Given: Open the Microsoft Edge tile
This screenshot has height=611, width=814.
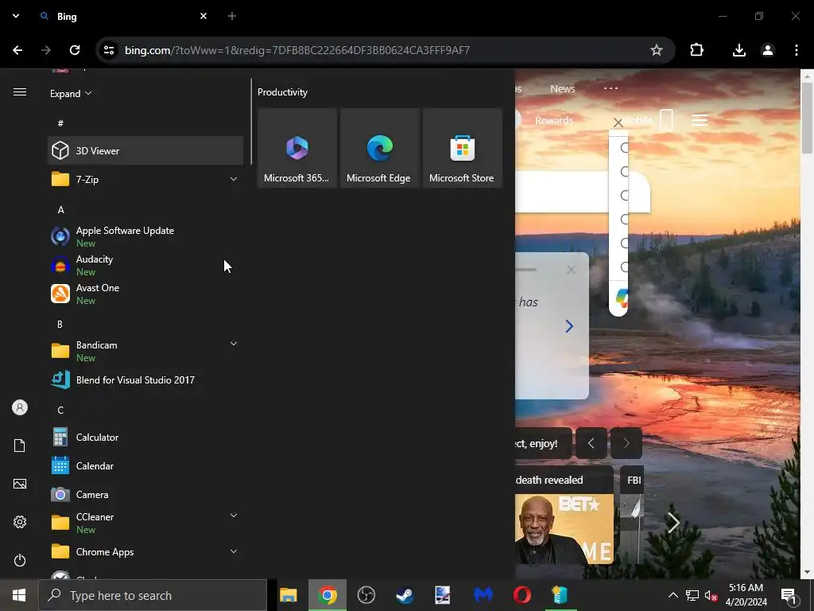Looking at the screenshot, I should click(379, 148).
